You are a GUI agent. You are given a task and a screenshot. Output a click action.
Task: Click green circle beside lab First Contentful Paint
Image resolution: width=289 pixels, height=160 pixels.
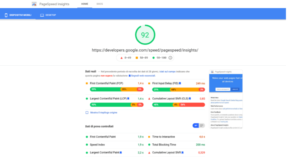click(x=87, y=137)
